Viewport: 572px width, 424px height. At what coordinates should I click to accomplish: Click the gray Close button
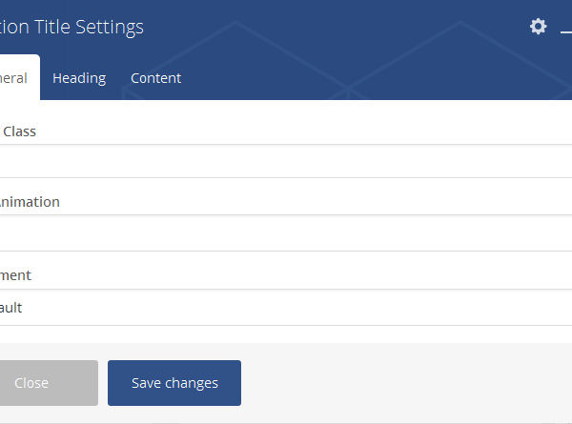(46, 383)
